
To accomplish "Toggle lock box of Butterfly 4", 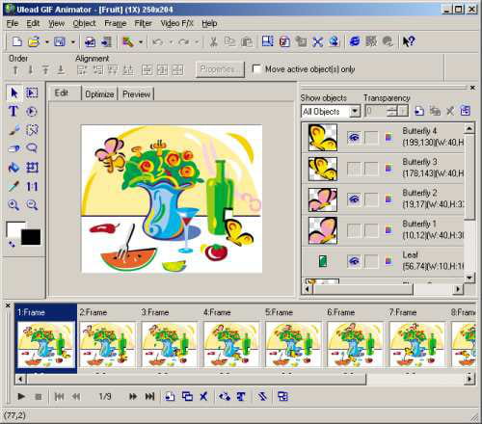I will [x=371, y=138].
